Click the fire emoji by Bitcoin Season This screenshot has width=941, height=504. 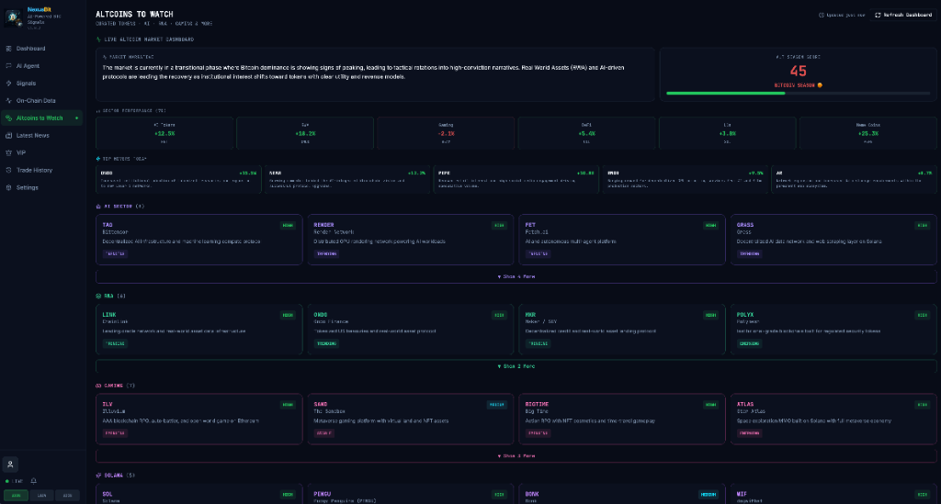coord(821,85)
